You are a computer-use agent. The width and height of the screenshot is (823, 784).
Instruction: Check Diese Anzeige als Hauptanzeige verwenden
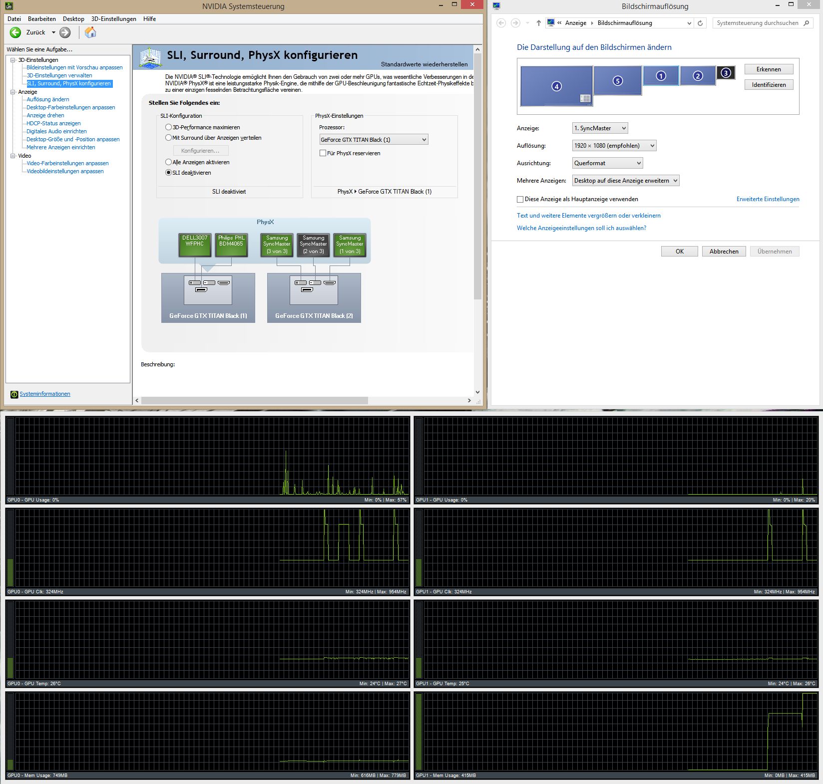(520, 199)
